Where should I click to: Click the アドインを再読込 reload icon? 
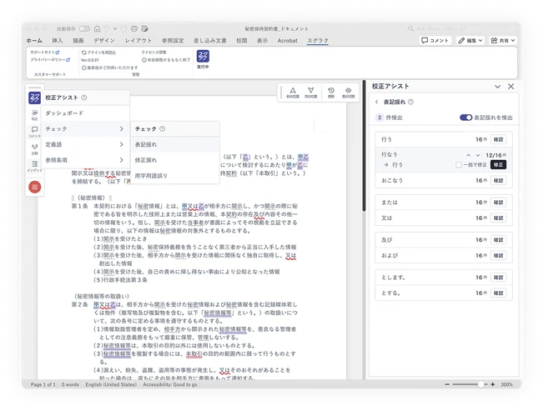tap(84, 53)
